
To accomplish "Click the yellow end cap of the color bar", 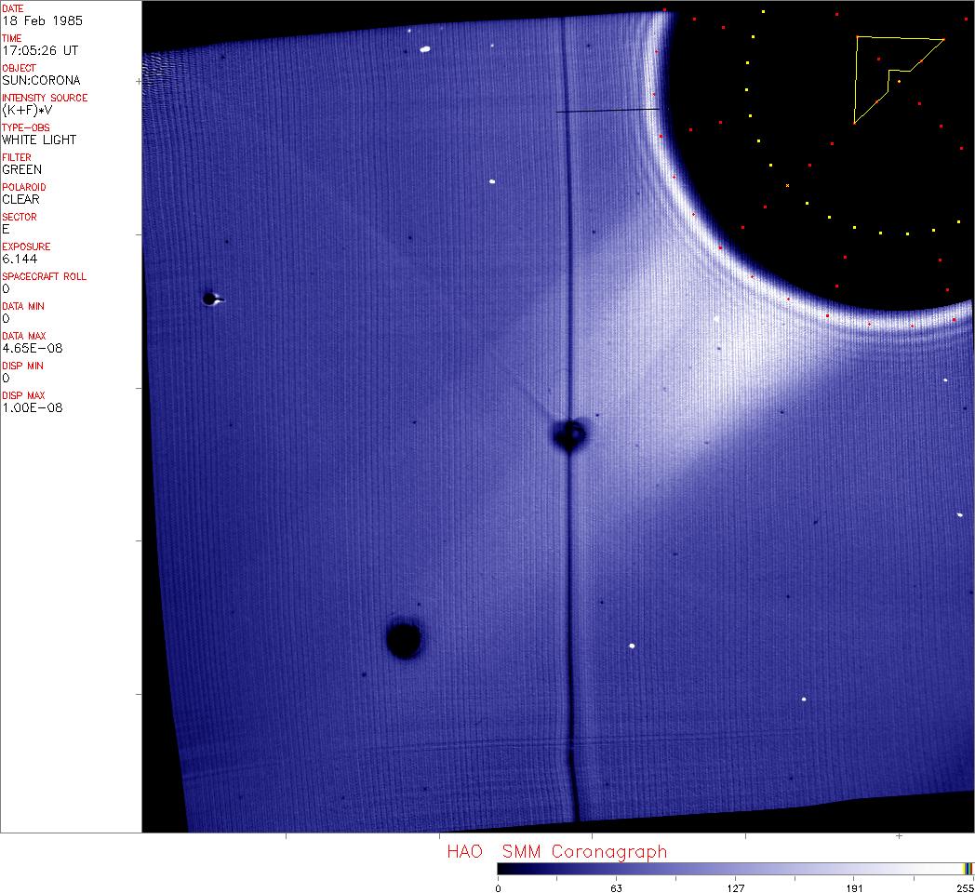I will (x=968, y=868).
